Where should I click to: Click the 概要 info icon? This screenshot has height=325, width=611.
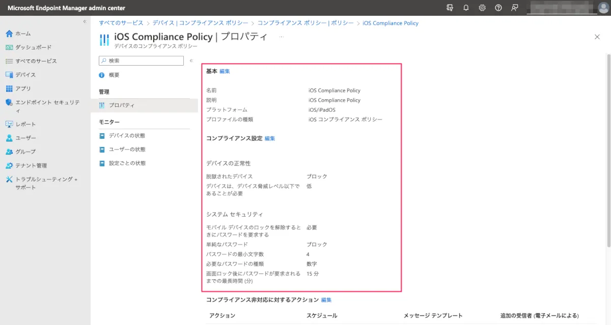tap(102, 75)
